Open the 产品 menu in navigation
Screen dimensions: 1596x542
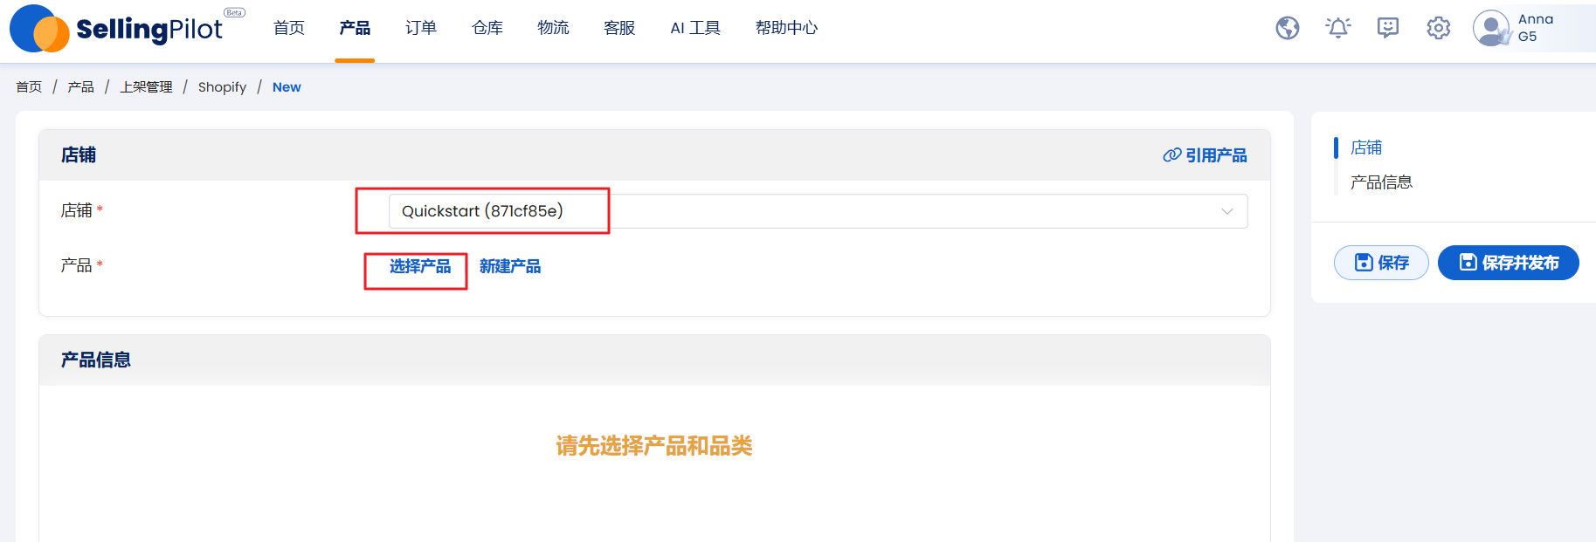click(355, 28)
